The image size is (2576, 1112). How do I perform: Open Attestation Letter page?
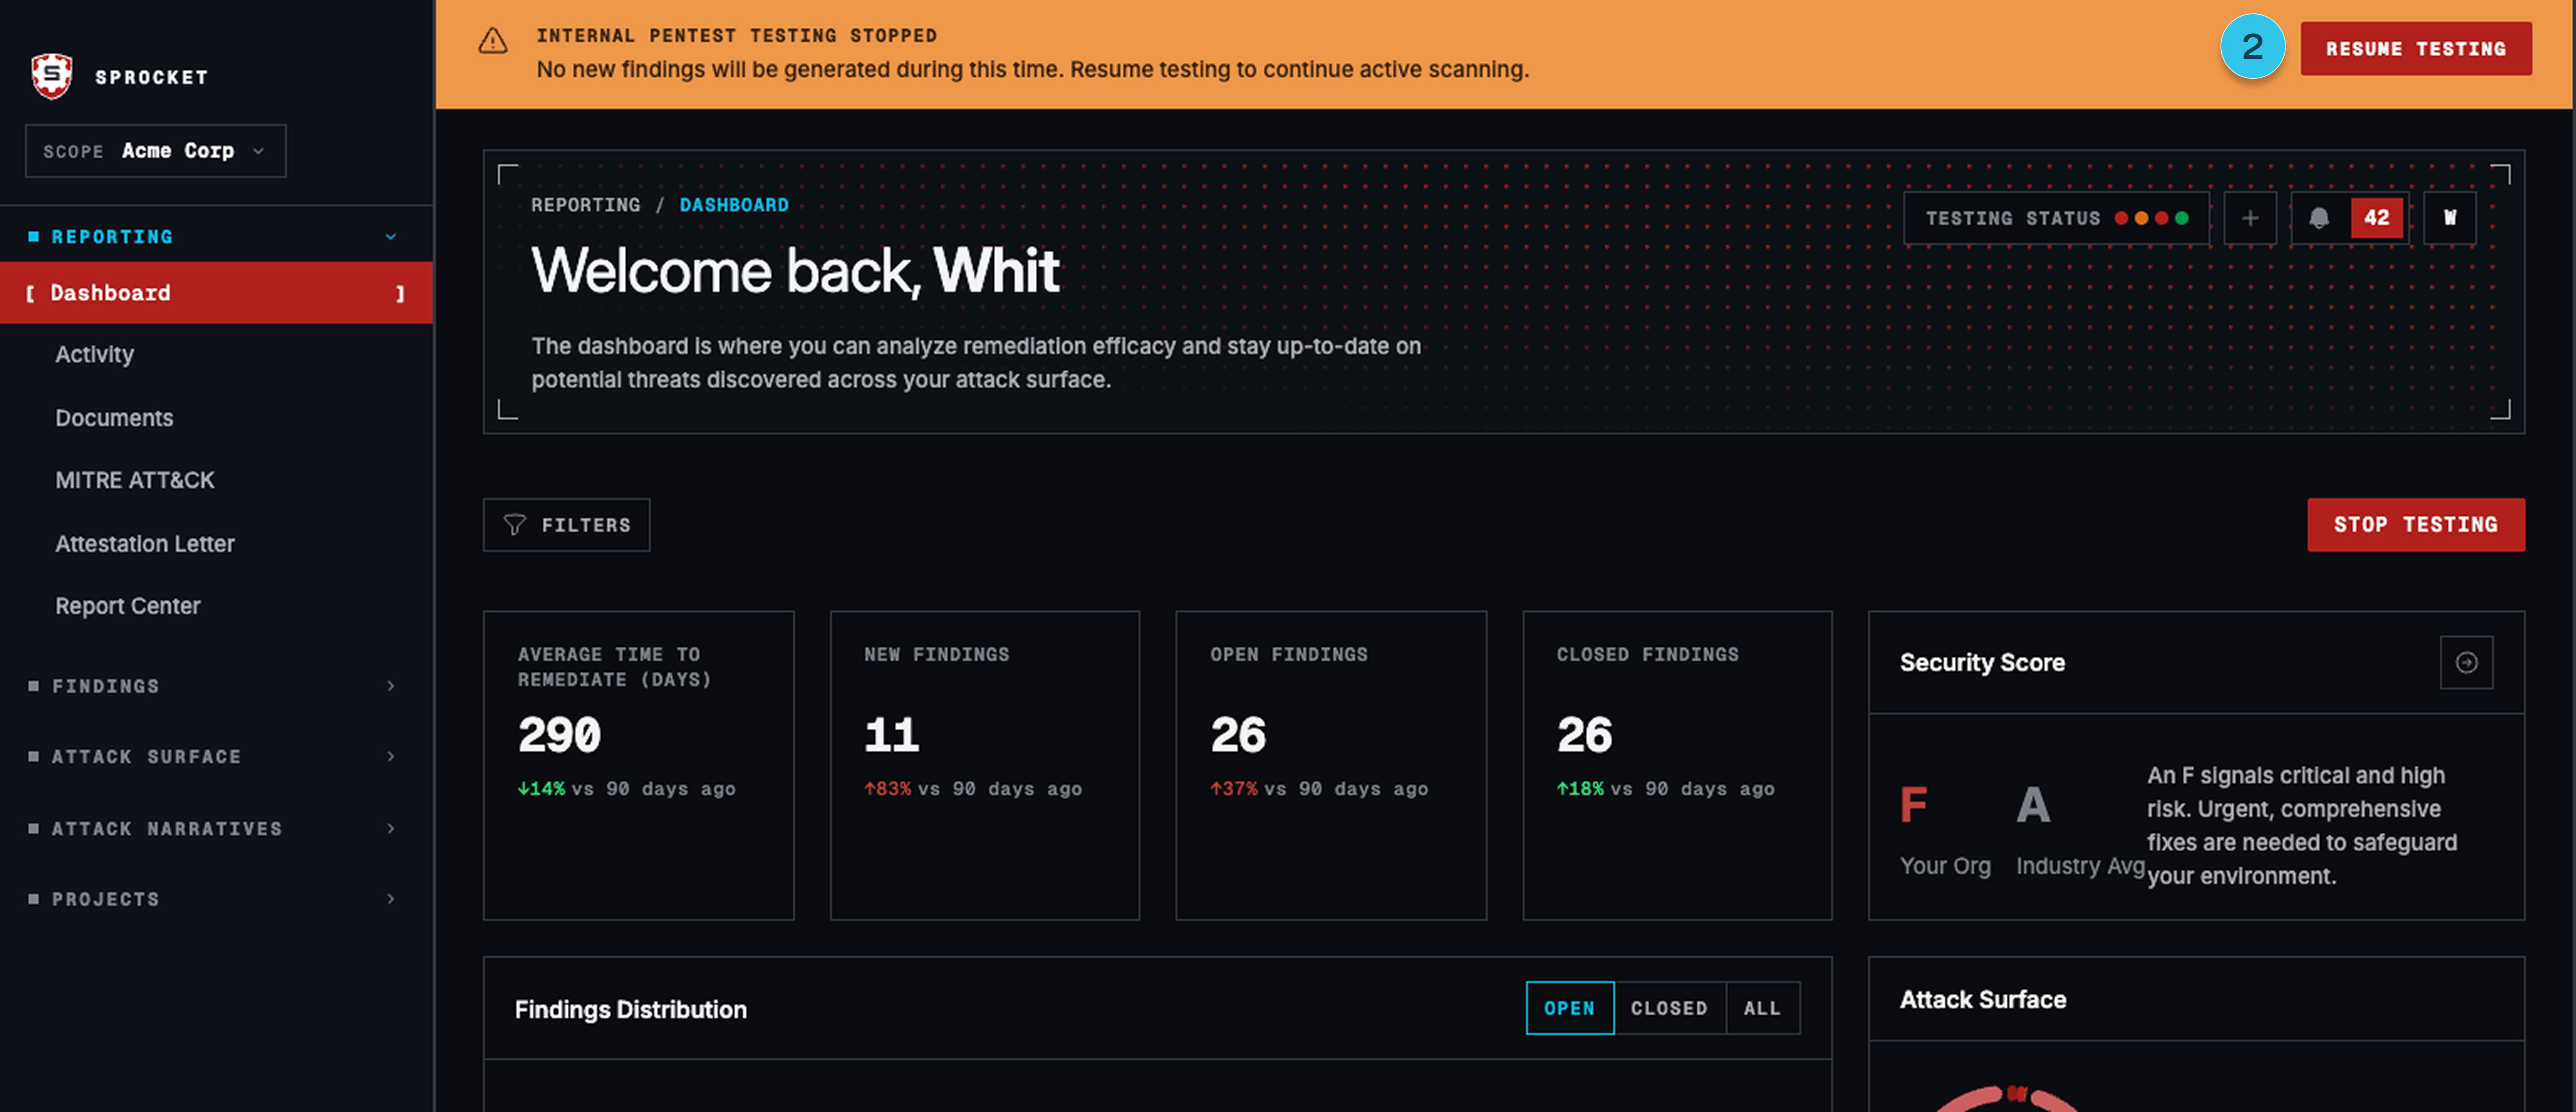(x=145, y=544)
